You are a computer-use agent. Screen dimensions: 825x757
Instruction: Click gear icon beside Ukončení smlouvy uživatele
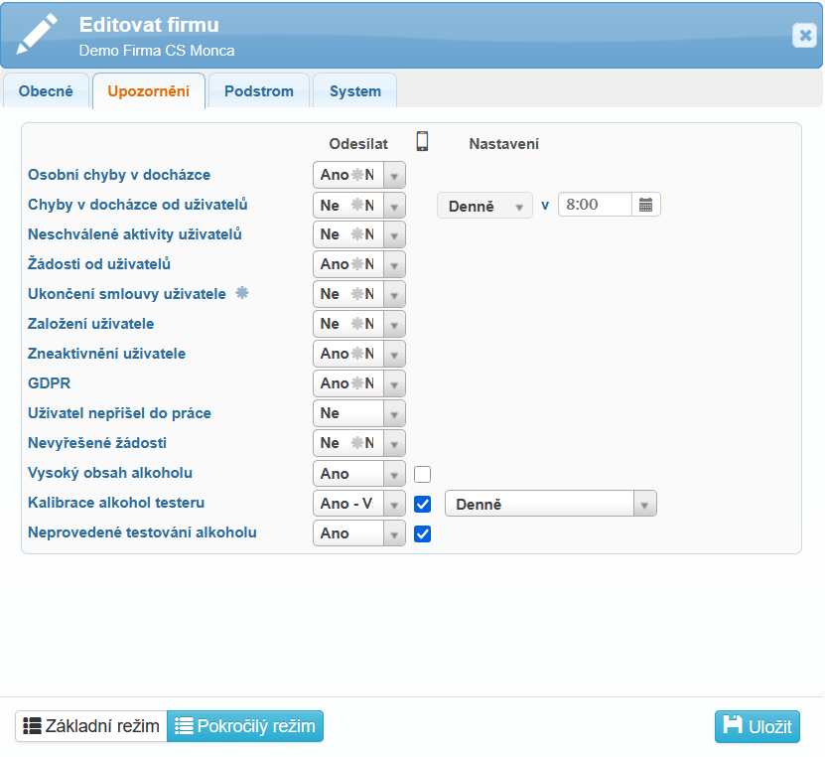241,293
